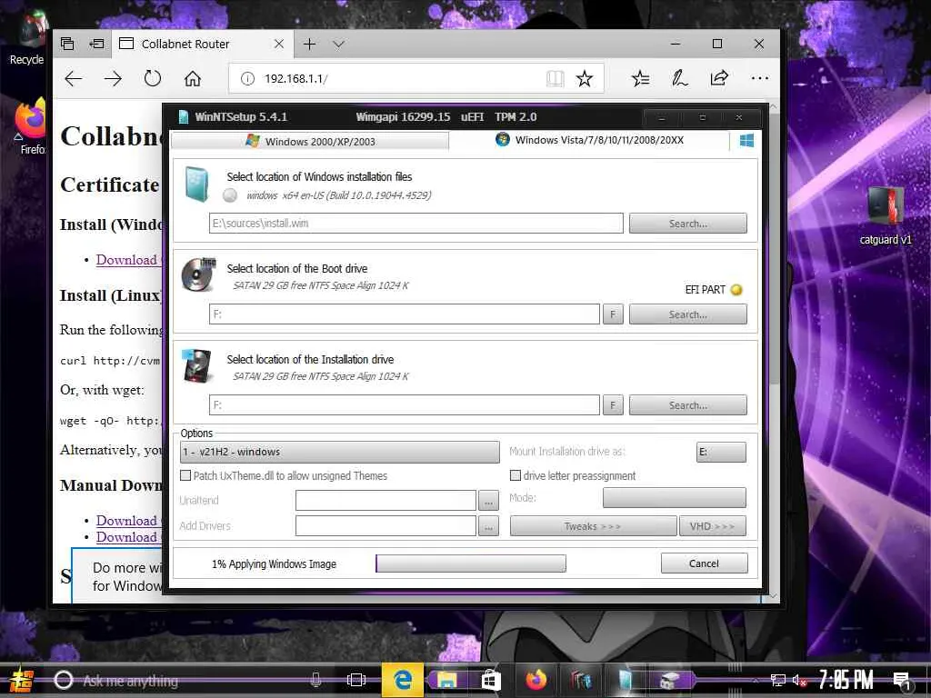This screenshot has width=931, height=698.
Task: Open the Mode dropdown
Action: click(x=675, y=498)
